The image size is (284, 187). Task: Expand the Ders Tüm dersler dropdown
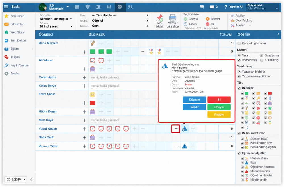(120, 15)
